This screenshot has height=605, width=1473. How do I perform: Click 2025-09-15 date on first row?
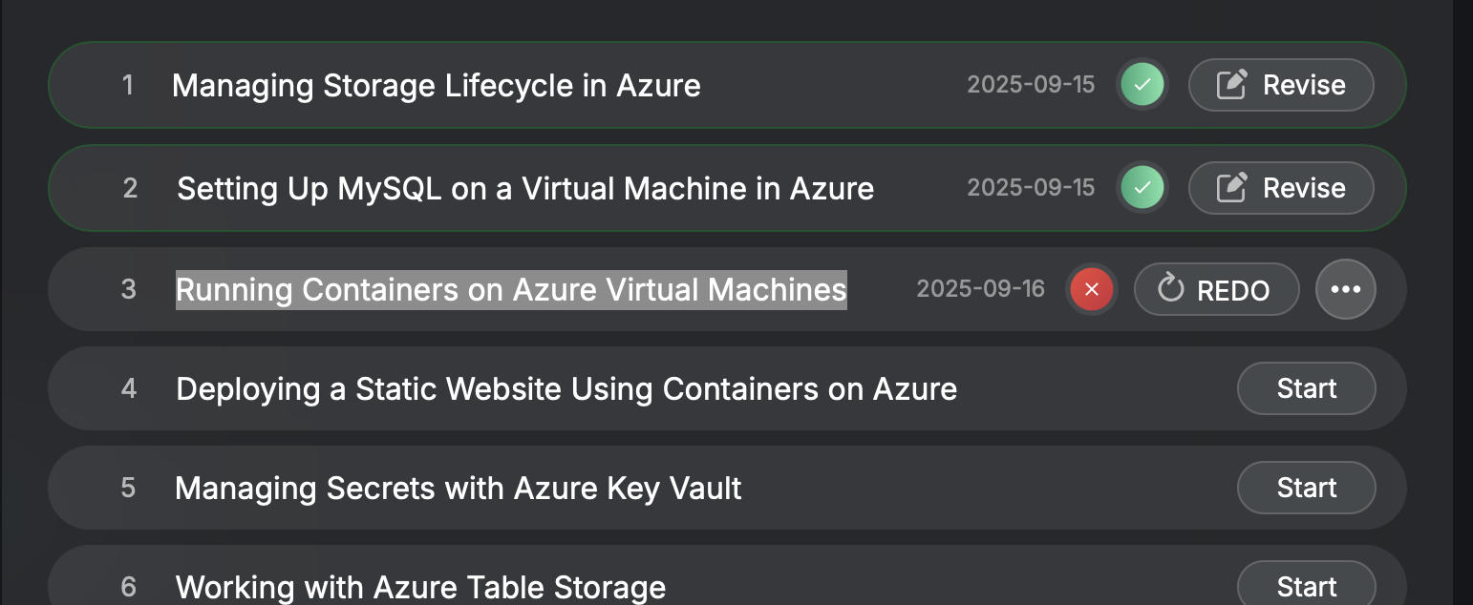pos(1031,85)
